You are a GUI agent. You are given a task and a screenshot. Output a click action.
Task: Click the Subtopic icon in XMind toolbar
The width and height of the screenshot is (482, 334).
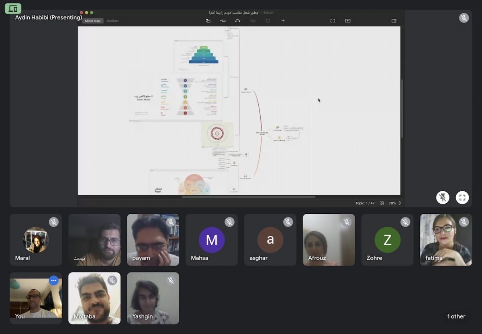pos(223,21)
